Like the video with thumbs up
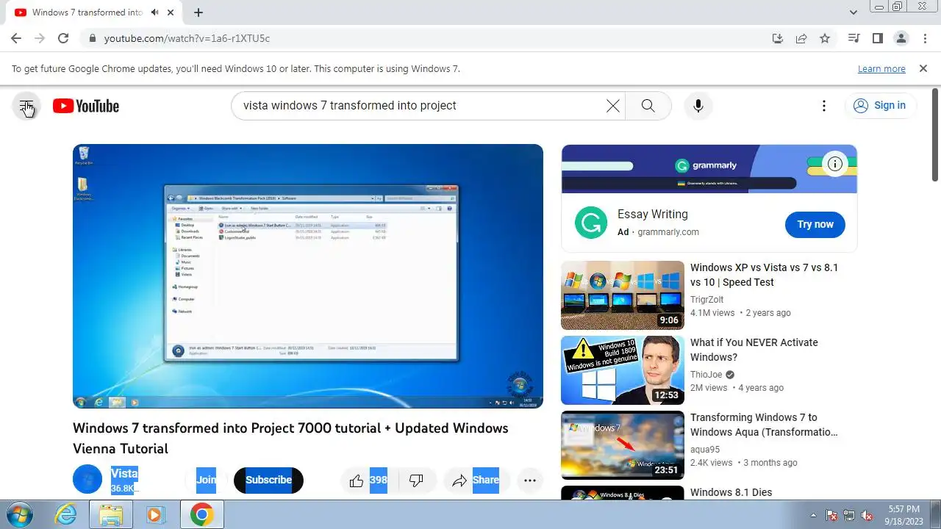Viewport: 941px width, 529px height. click(369, 481)
